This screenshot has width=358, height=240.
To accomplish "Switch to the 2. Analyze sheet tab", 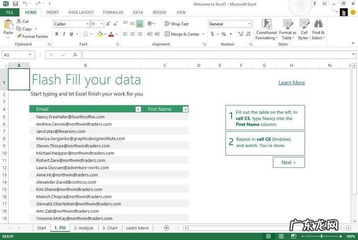I will [83, 228].
